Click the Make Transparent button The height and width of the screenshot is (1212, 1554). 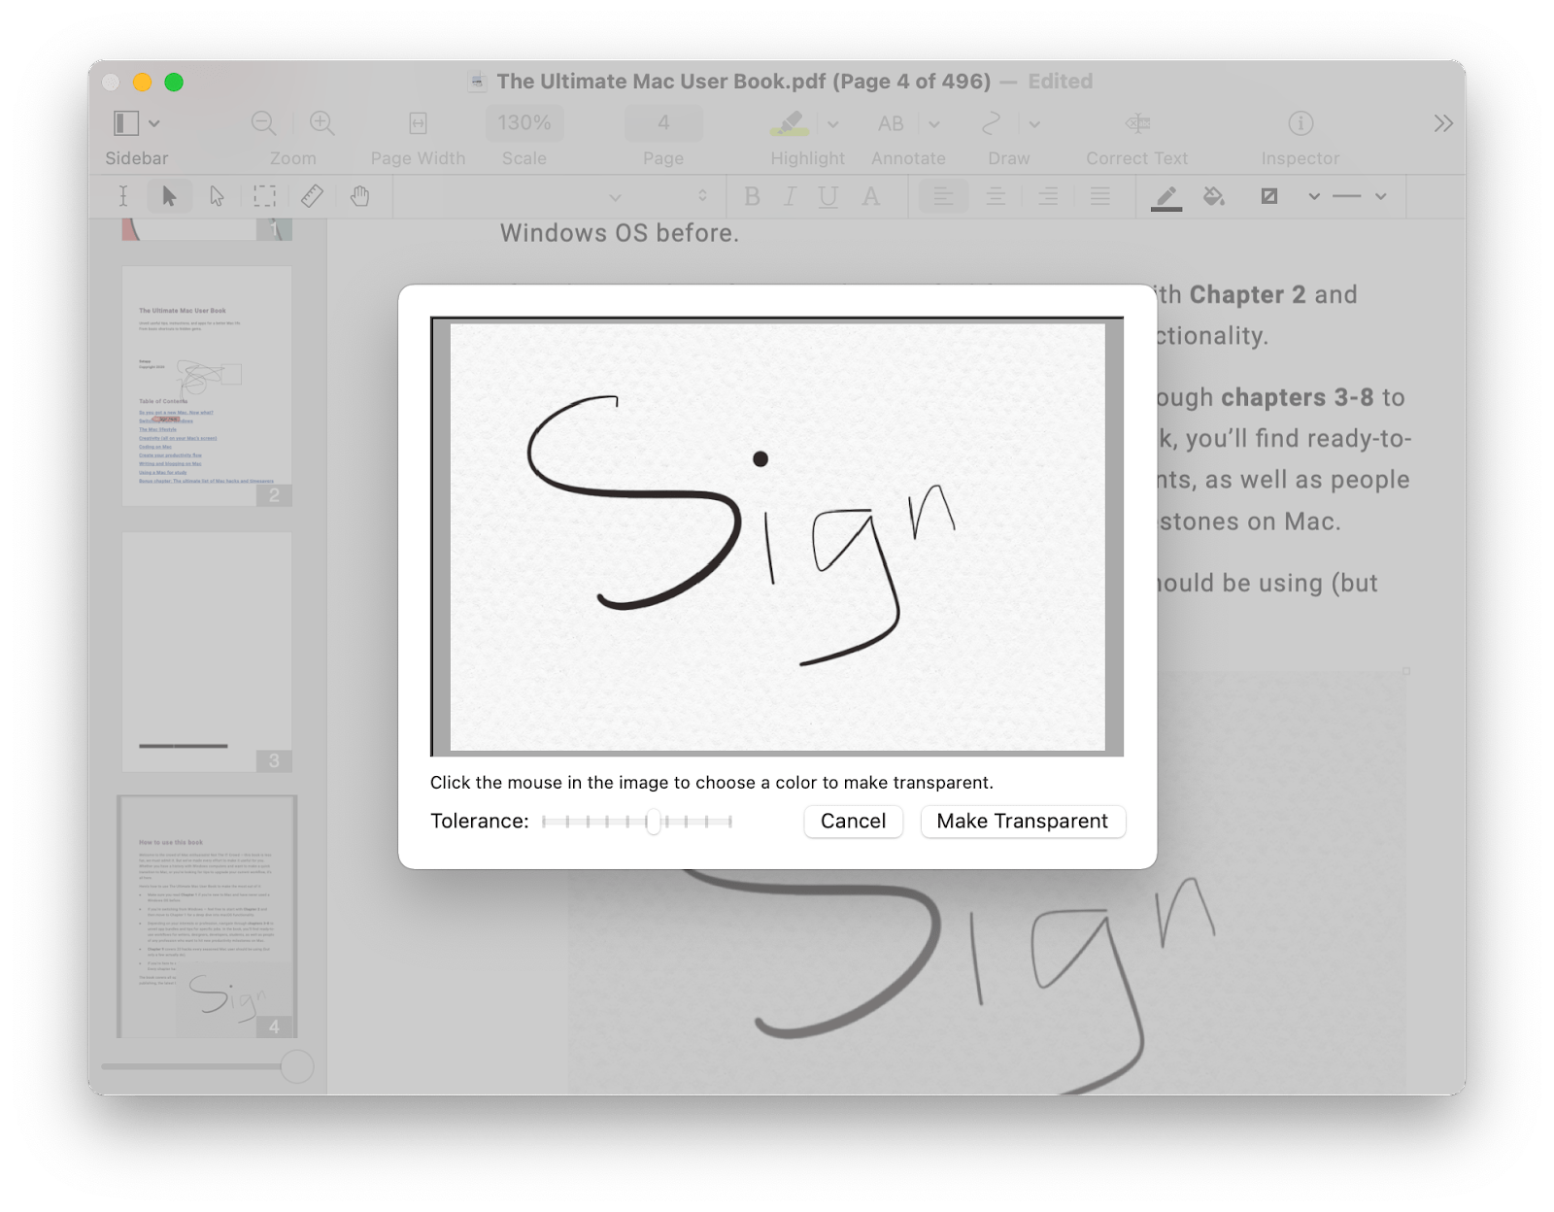1022,821
